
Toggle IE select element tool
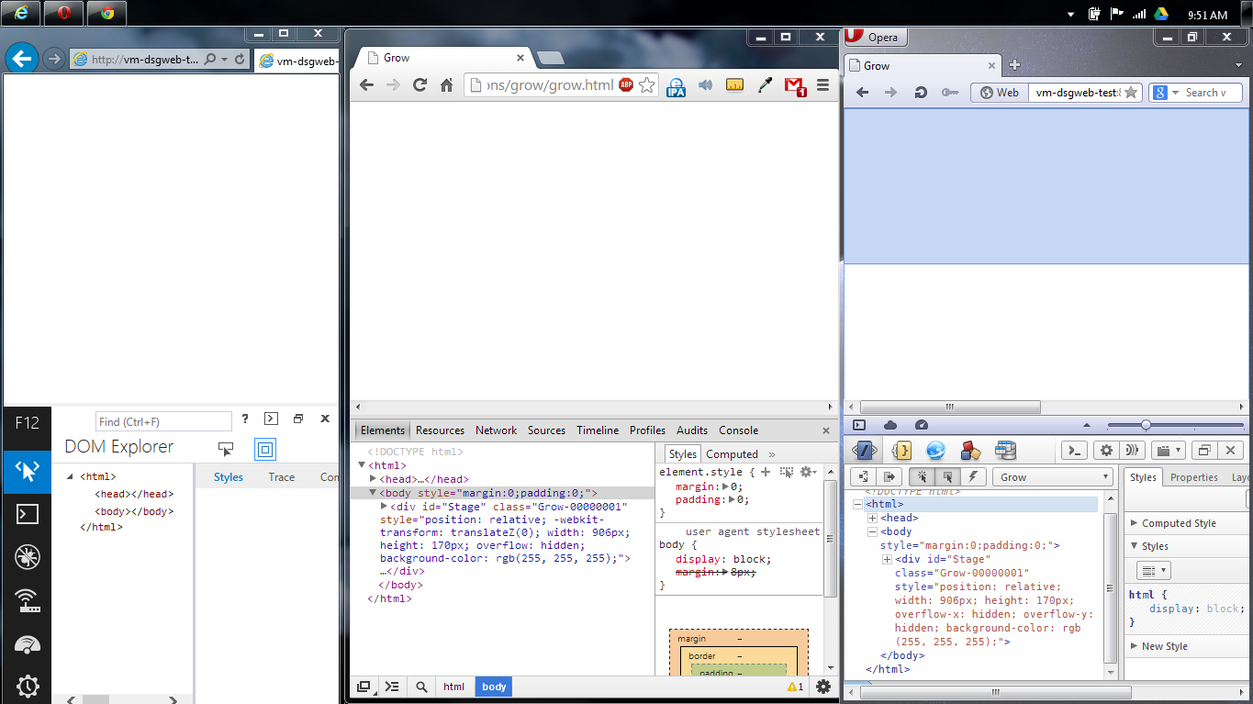226,449
